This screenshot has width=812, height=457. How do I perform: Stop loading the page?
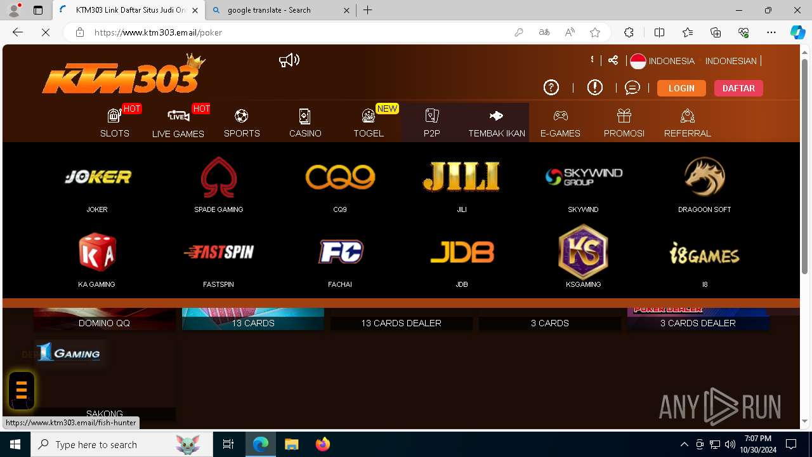click(x=45, y=32)
